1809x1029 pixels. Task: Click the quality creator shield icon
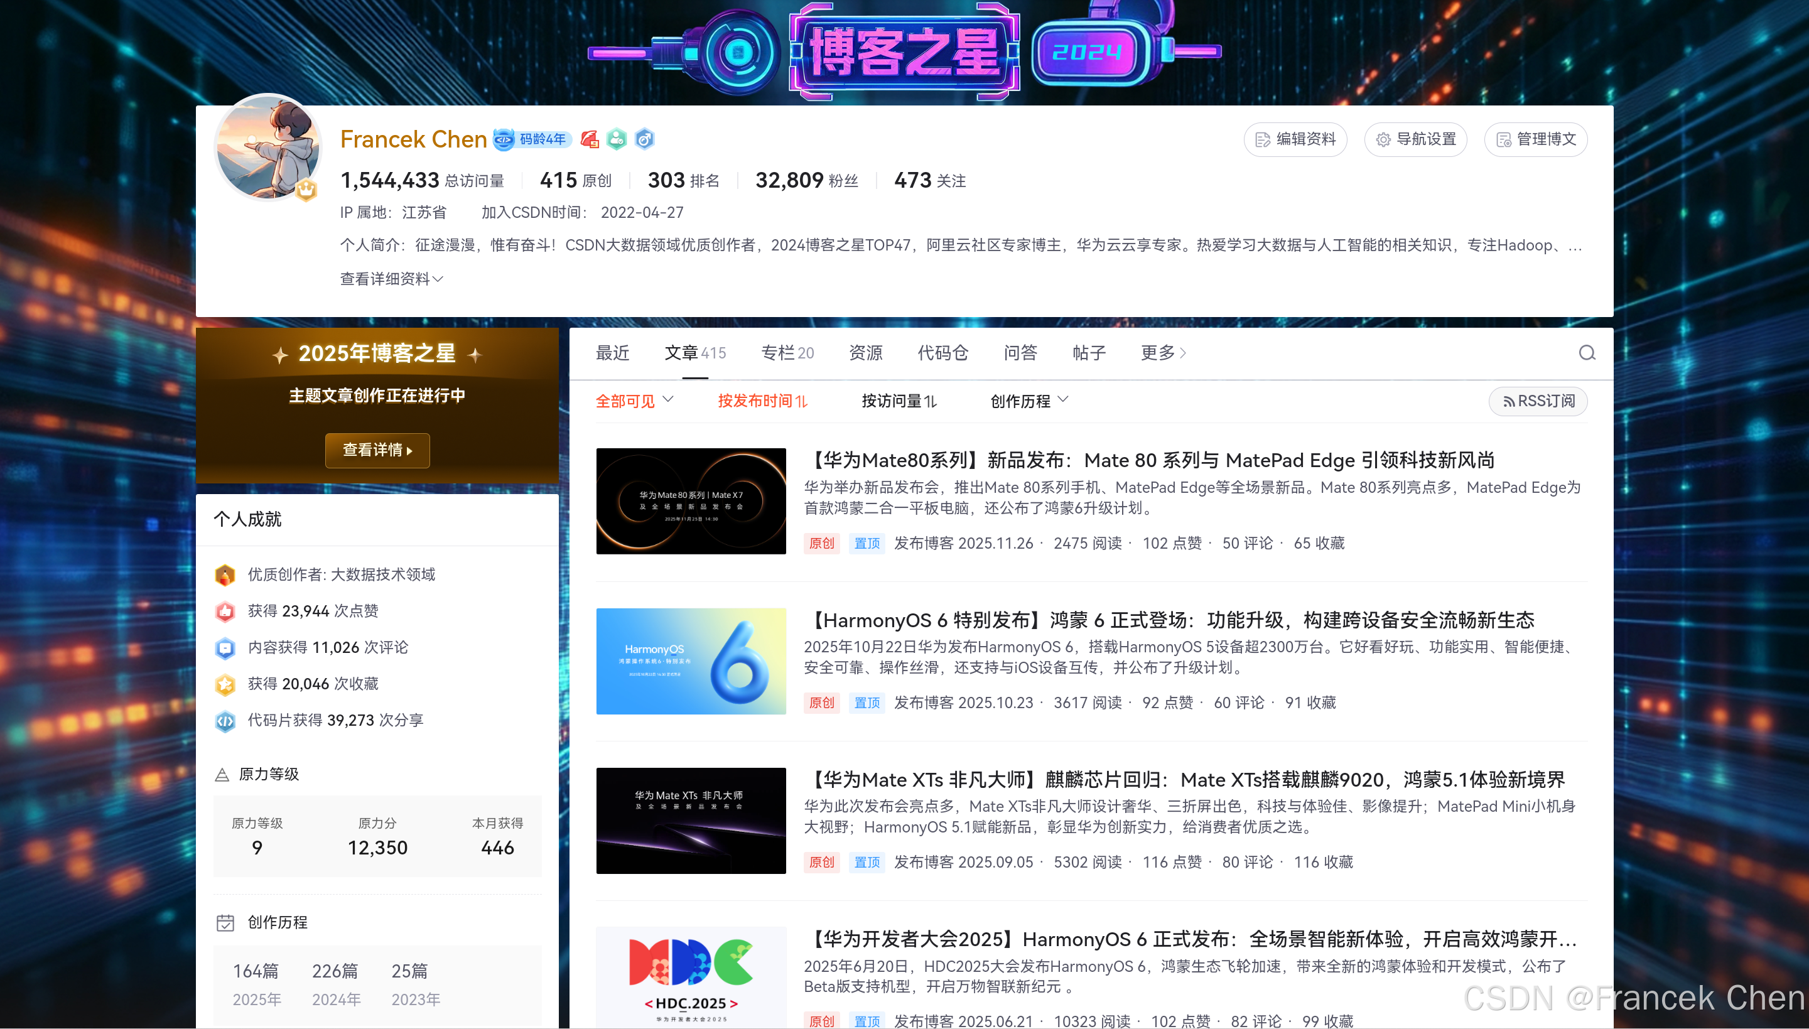tap(225, 574)
